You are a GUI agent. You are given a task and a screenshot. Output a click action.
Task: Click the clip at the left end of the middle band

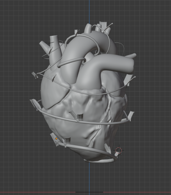34,104
